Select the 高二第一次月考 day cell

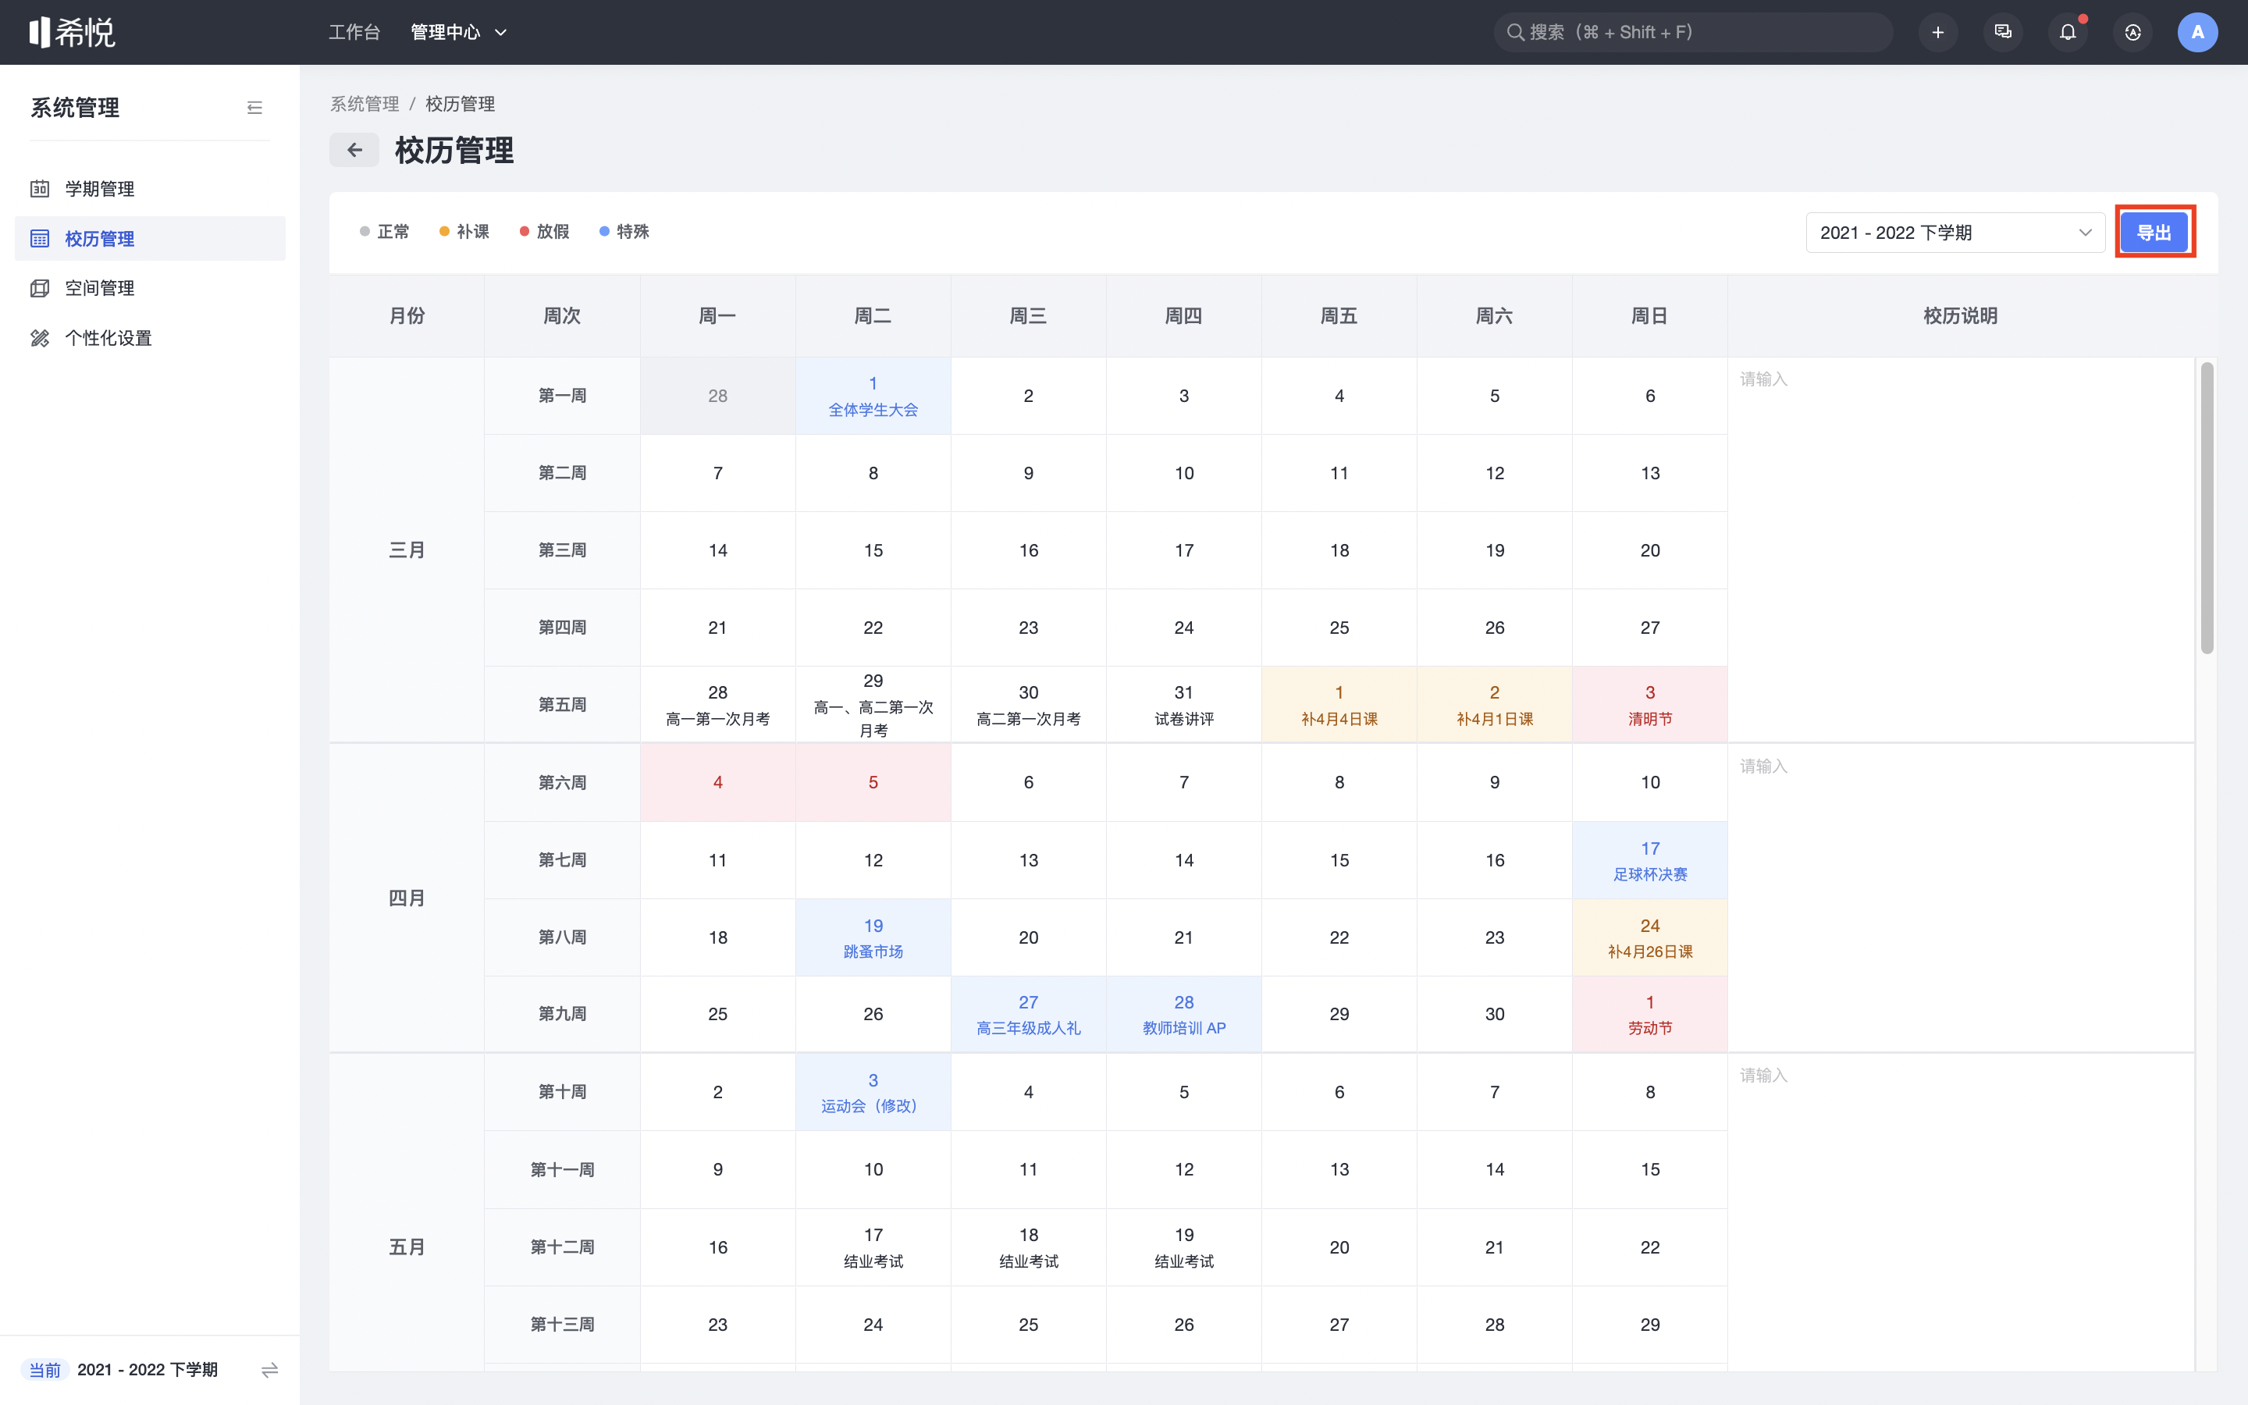tap(1028, 704)
